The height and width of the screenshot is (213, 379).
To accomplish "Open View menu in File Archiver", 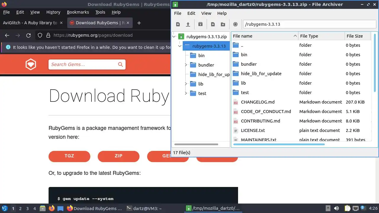I will [206, 13].
